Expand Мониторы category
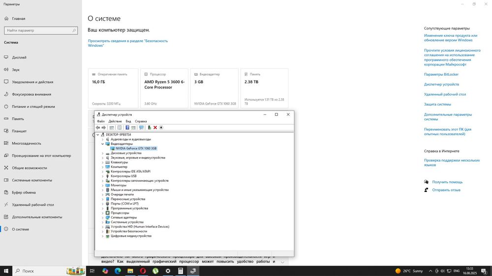 pyautogui.click(x=102, y=185)
